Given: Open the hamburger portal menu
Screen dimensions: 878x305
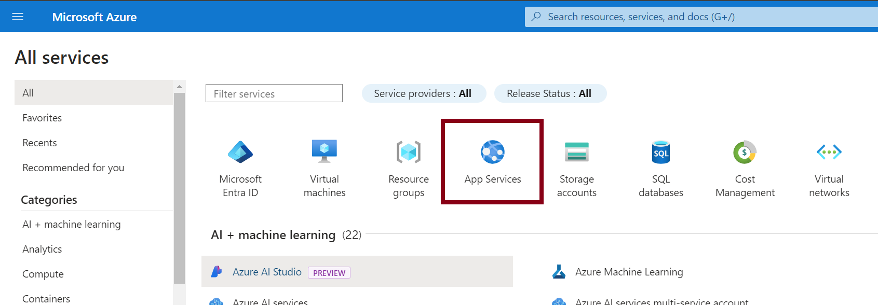Looking at the screenshot, I should click(x=18, y=17).
